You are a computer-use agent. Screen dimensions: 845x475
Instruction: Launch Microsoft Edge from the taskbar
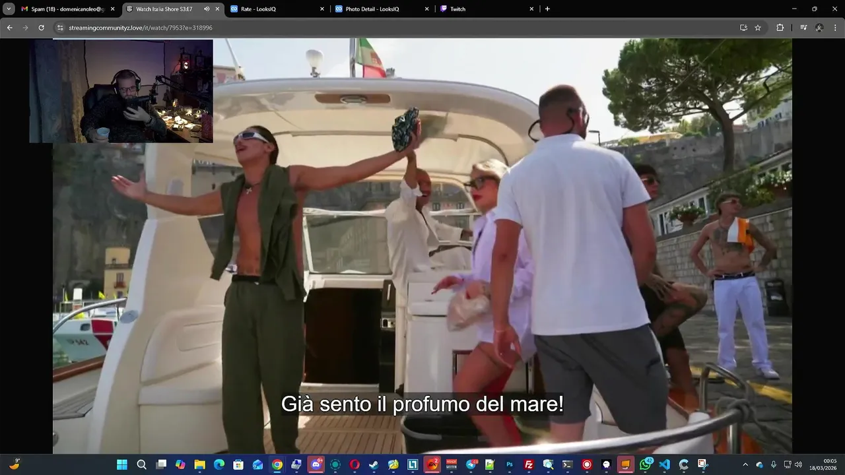219,464
